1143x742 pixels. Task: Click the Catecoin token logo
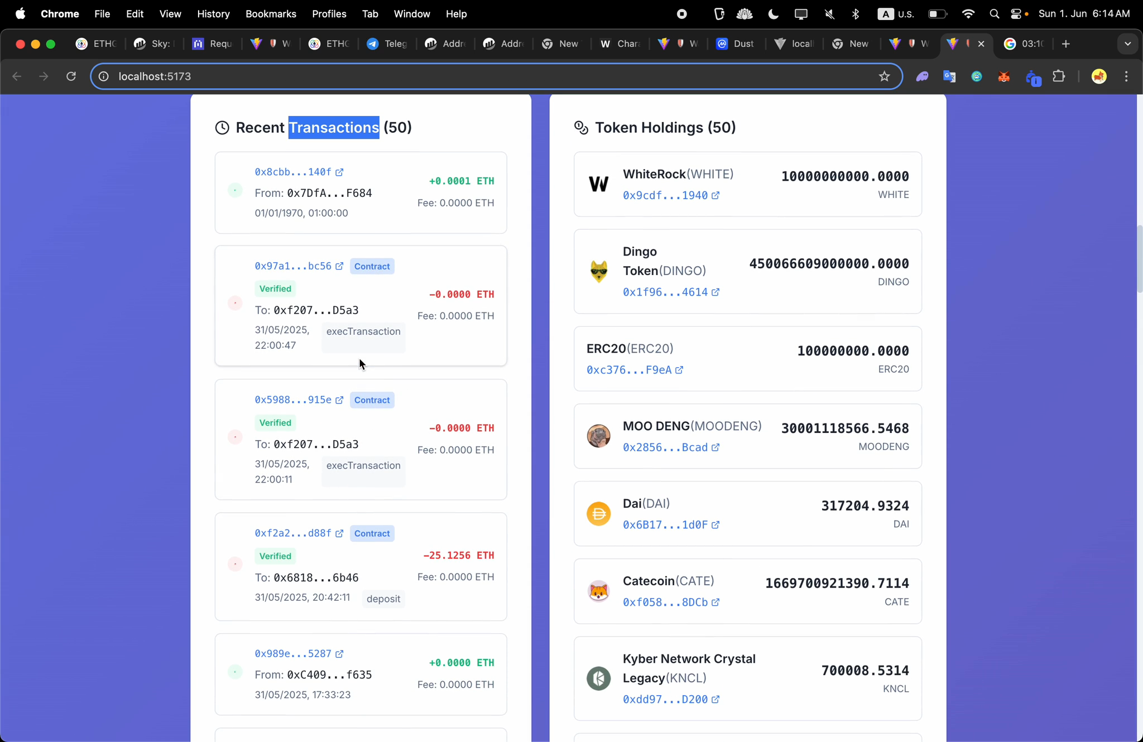pyautogui.click(x=599, y=591)
